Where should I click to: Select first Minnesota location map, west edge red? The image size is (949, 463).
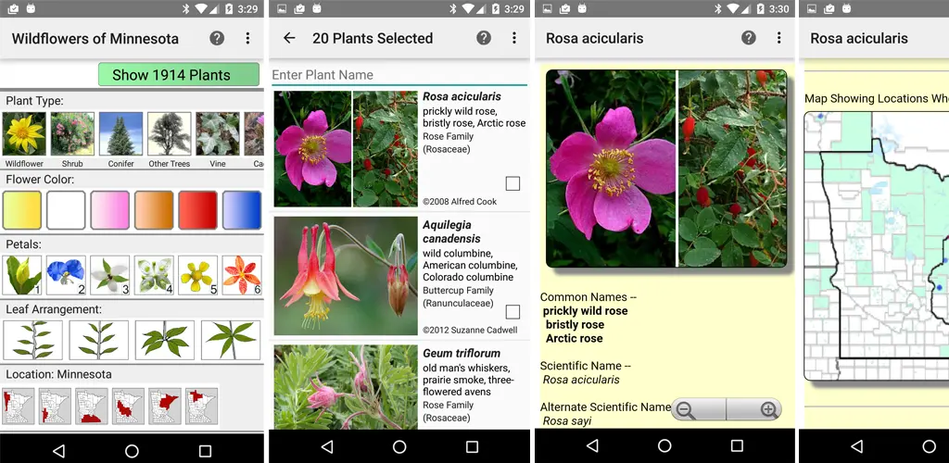19,407
